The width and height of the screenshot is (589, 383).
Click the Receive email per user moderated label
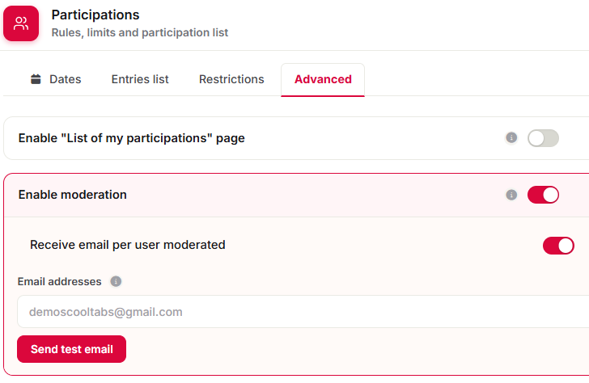tap(128, 245)
